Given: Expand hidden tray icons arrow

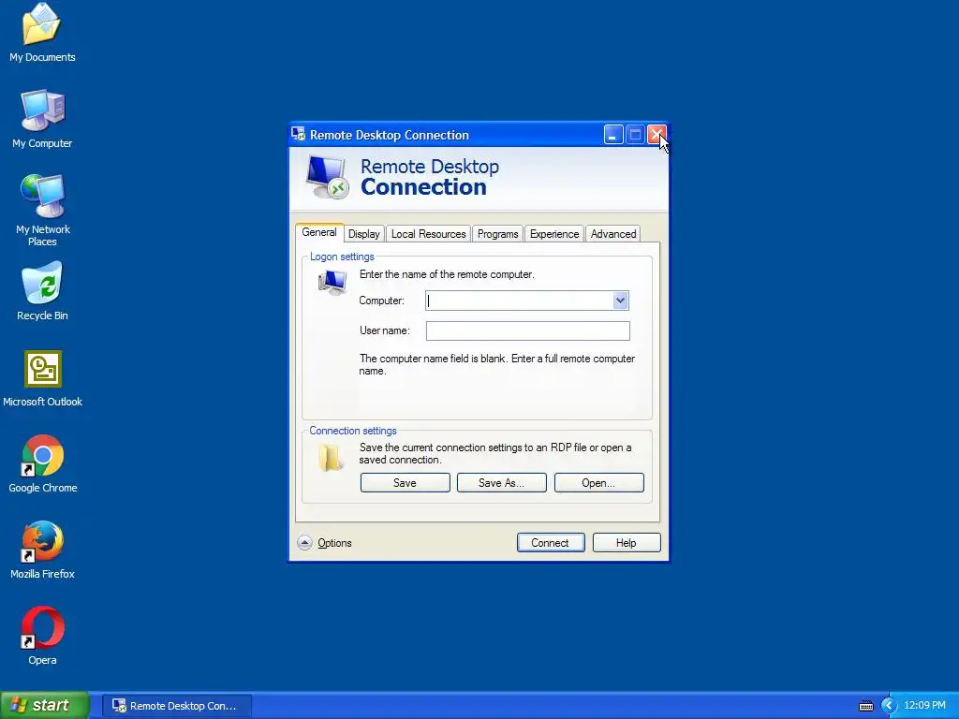Looking at the screenshot, I should coord(889,706).
